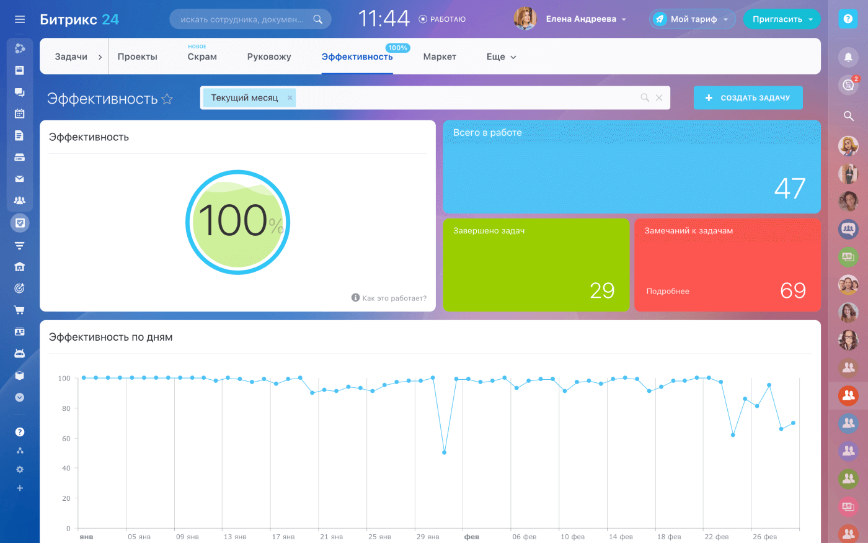Open notifications bell icon
868x543 pixels.
848,57
